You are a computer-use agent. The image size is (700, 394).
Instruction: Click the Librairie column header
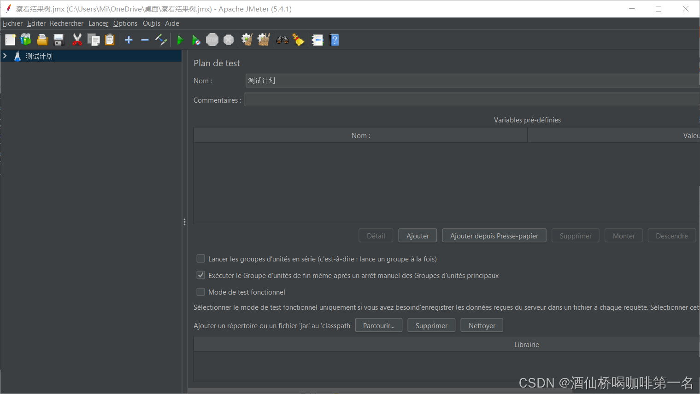coord(447,344)
